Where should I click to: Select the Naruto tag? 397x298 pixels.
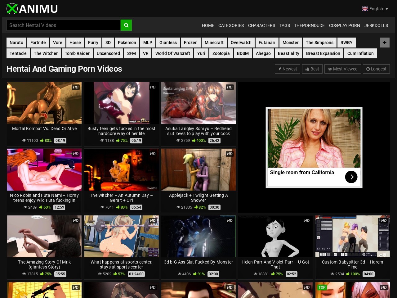coord(16,43)
